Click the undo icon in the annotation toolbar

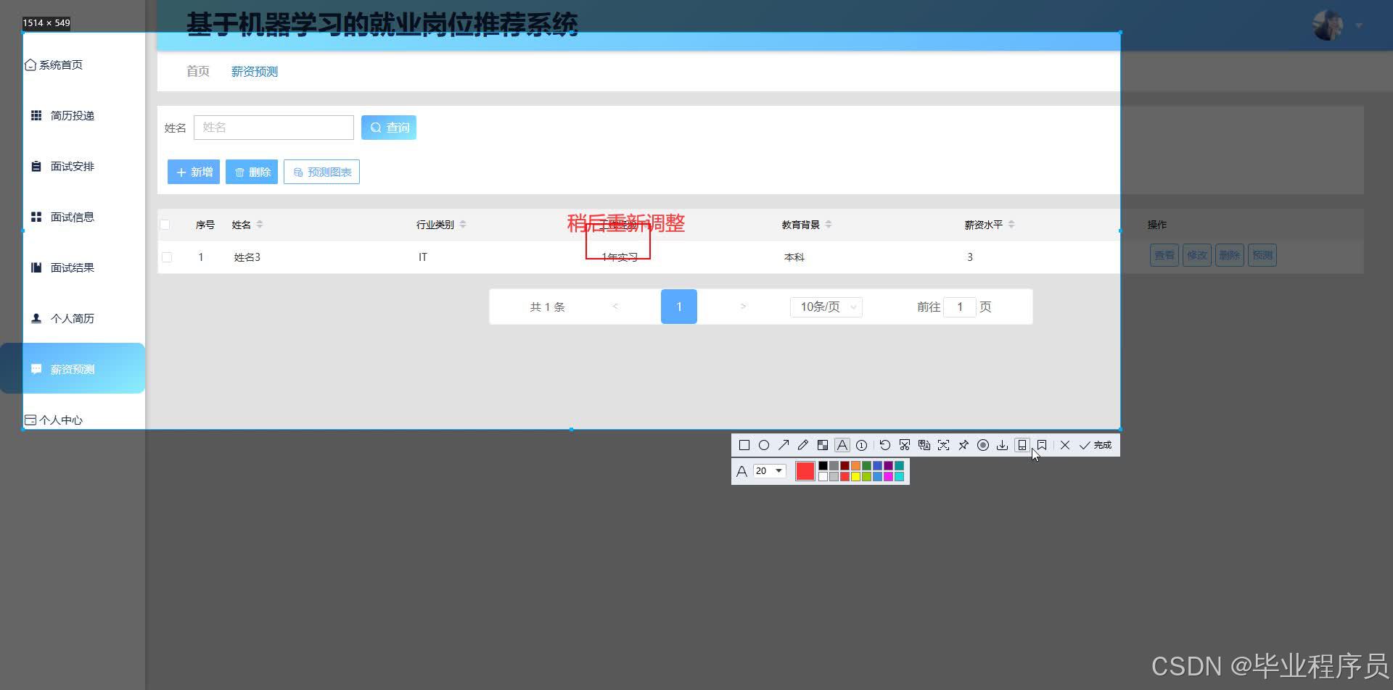click(x=884, y=444)
